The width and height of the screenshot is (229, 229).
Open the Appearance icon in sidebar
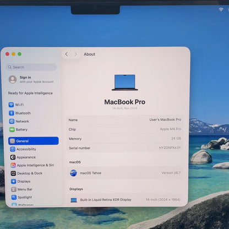(x=13, y=157)
